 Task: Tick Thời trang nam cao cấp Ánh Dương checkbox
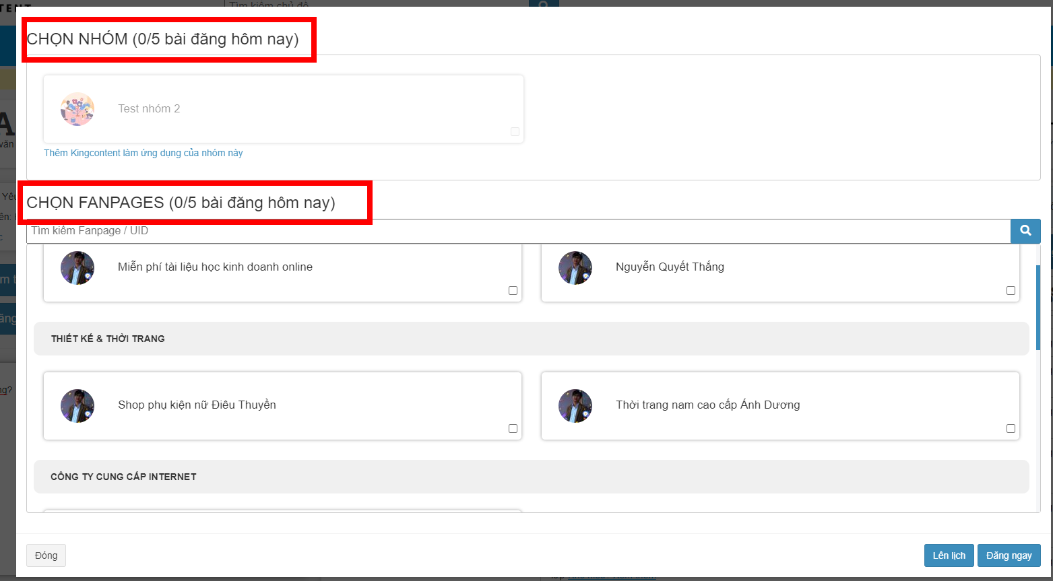(x=1011, y=429)
